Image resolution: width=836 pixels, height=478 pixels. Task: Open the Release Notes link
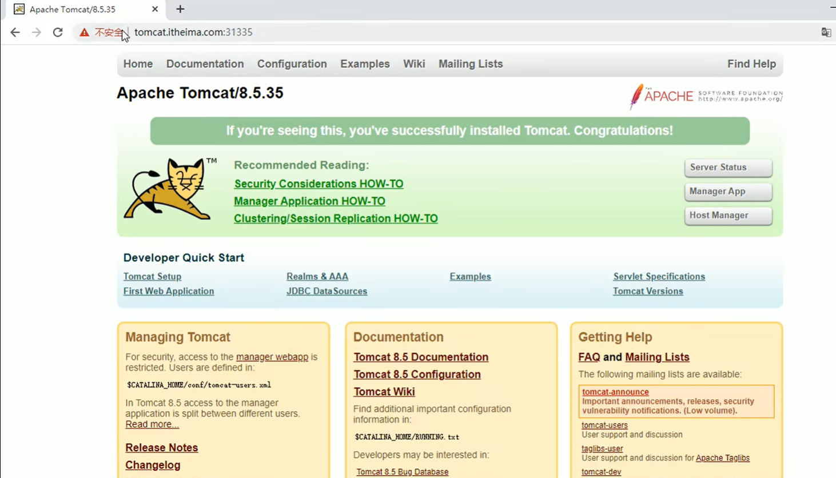[162, 448]
